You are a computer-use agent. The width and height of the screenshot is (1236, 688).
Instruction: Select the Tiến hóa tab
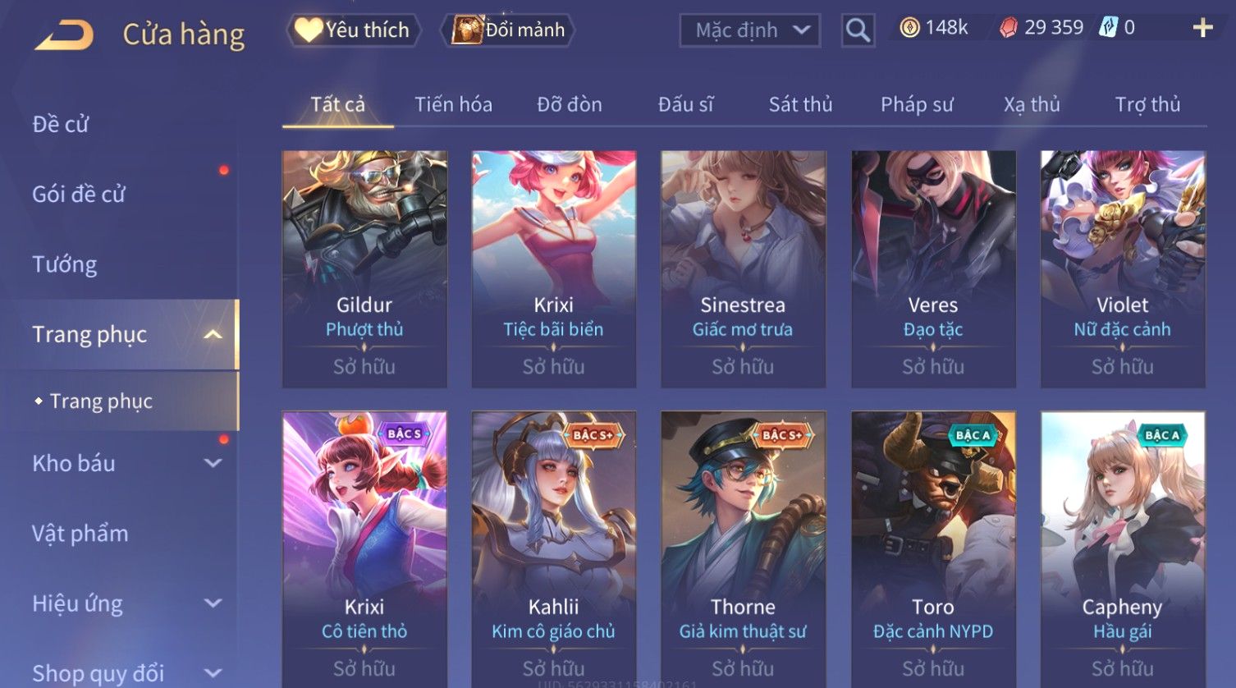tap(453, 104)
